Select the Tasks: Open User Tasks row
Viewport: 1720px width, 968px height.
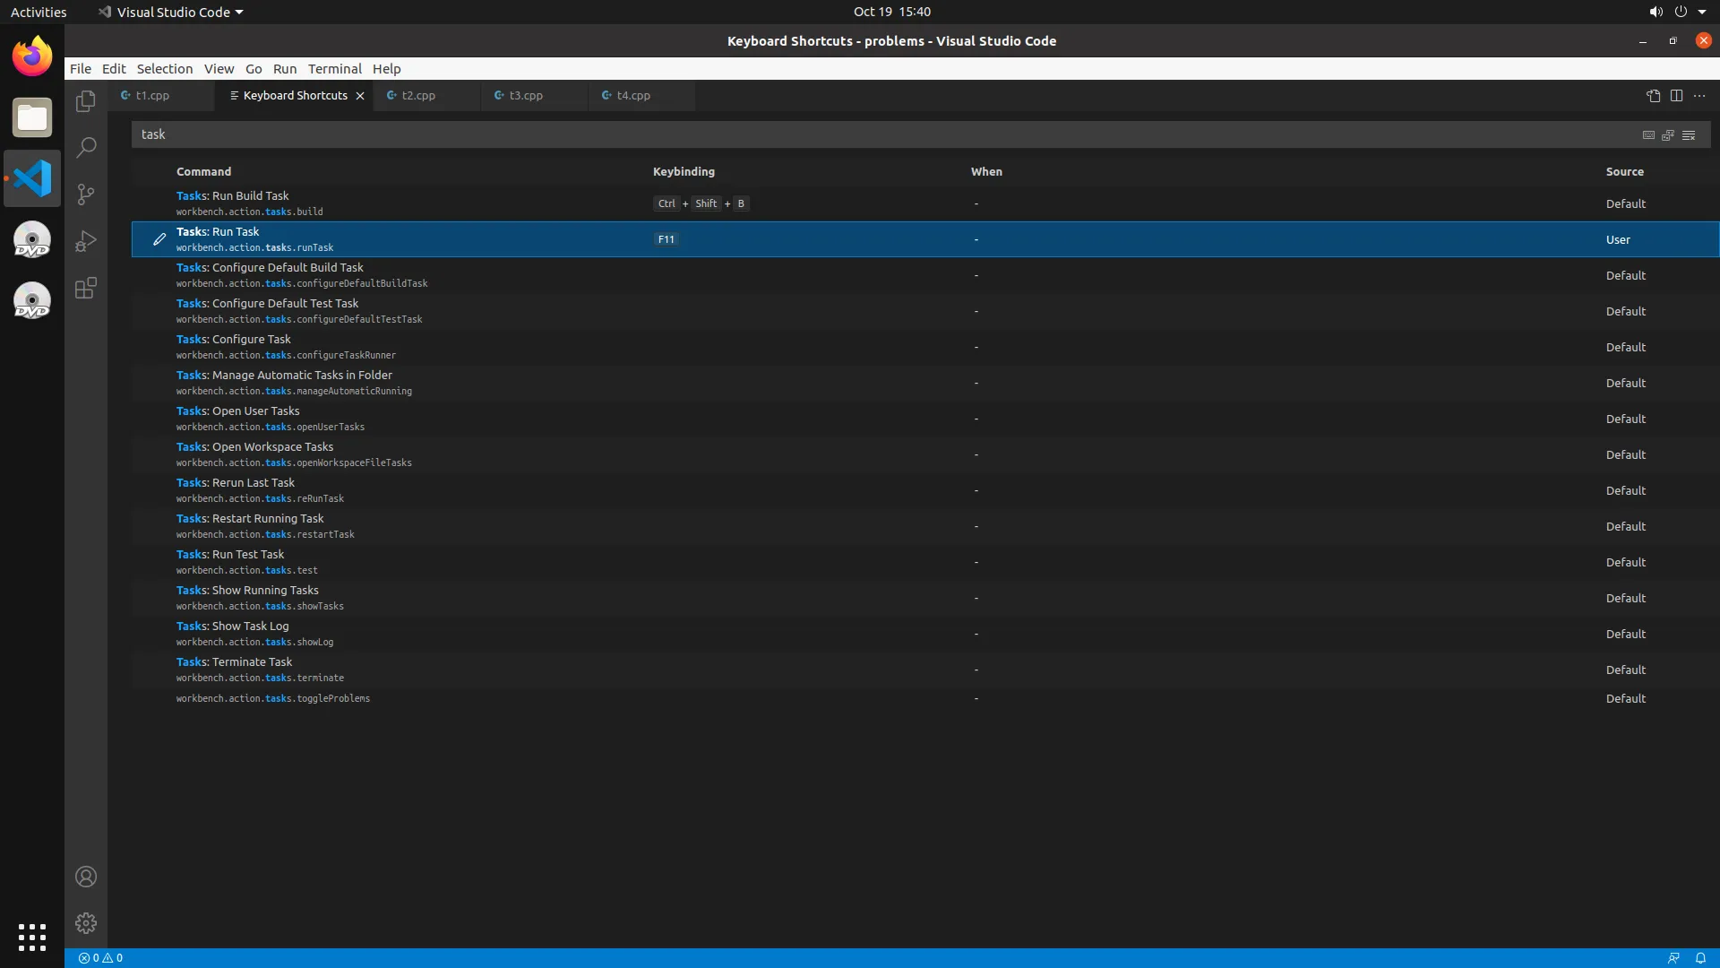point(925,419)
